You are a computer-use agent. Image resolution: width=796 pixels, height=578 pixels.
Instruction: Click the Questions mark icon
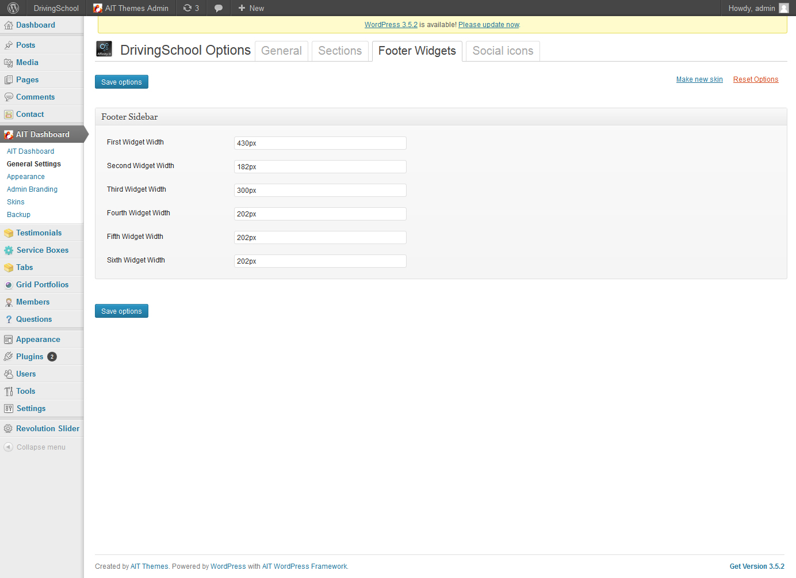click(x=9, y=320)
